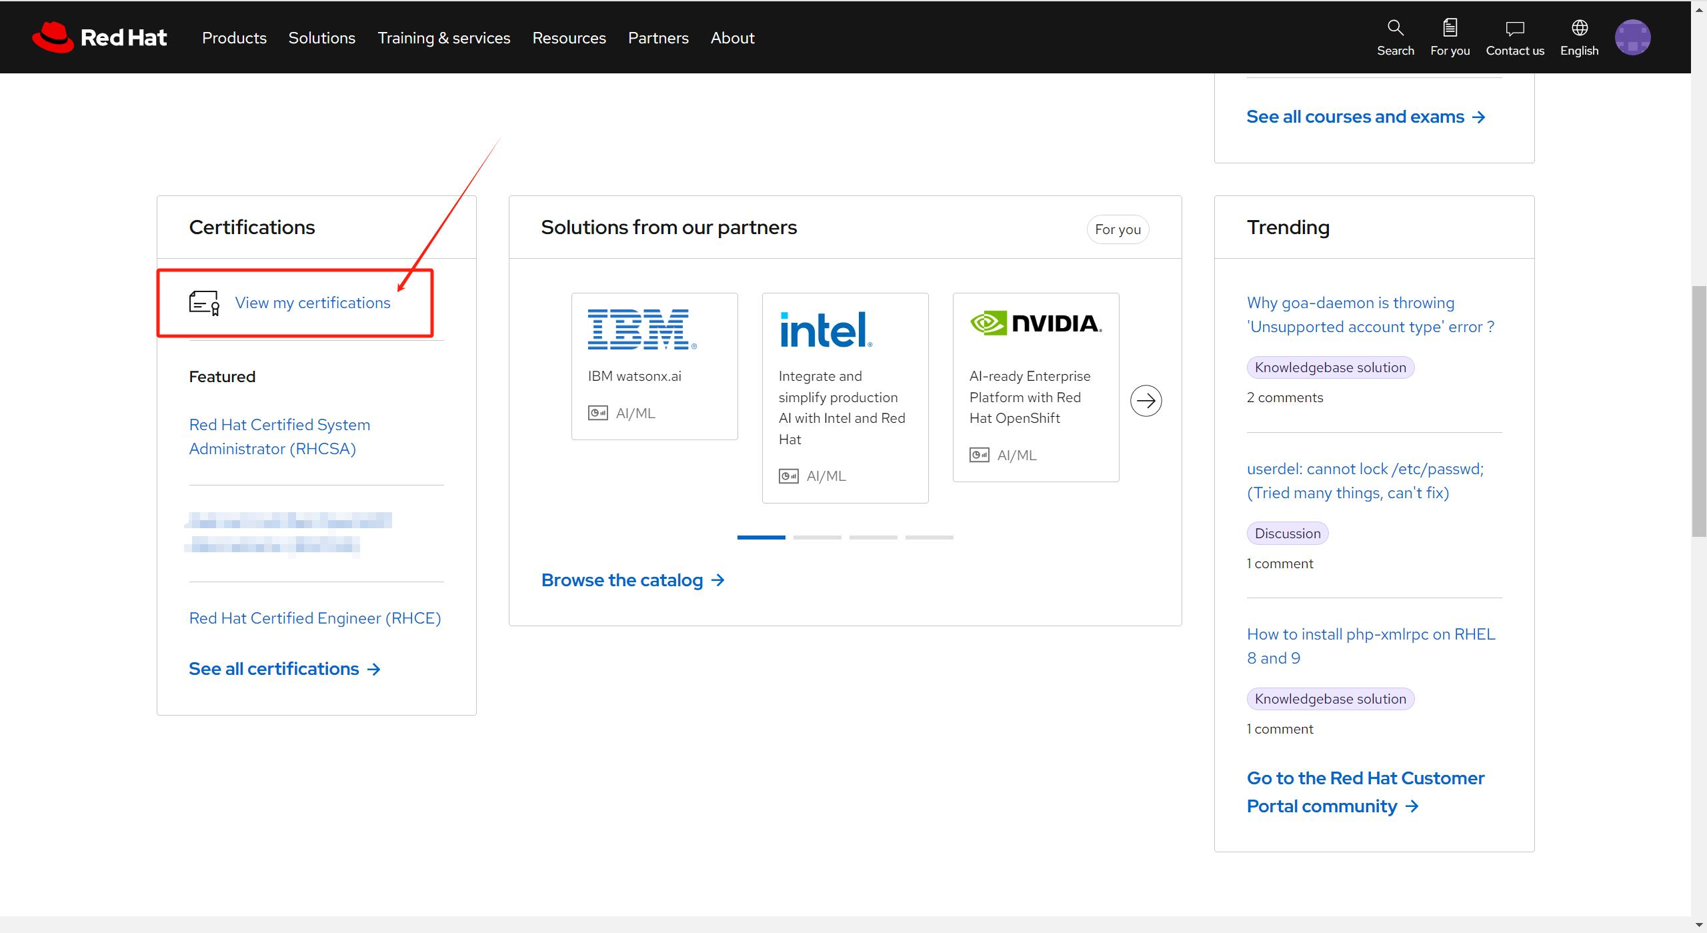Click Browse the catalog link
Image resolution: width=1707 pixels, height=933 pixels.
tap(633, 580)
